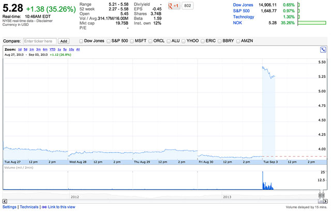The image size is (331, 212).
Task: Set chart zoom to All
Action: pyautogui.click(x=78, y=50)
